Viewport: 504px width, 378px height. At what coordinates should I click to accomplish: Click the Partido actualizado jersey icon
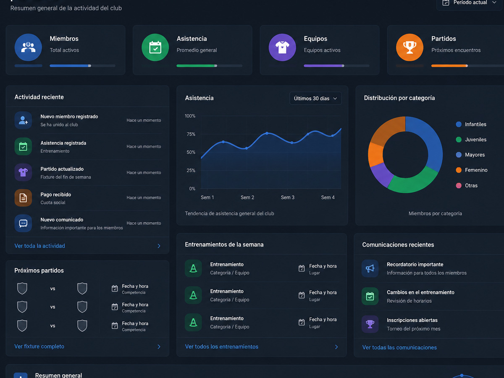(x=23, y=172)
